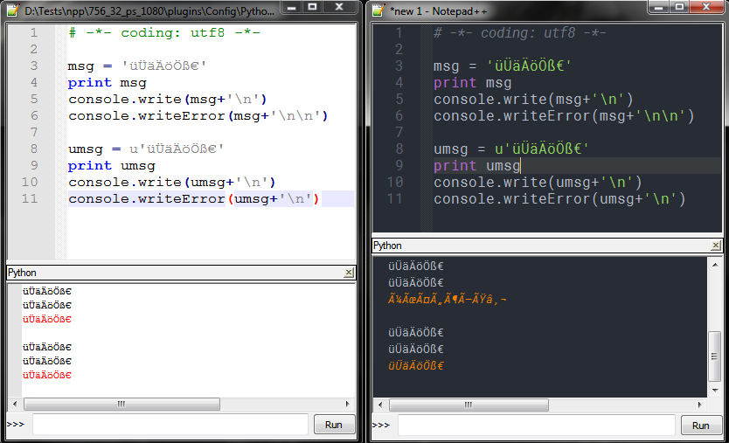Viewport: 729px width, 443px height.
Task: Click left console horizontal scrollbar thumb
Action: coord(121,404)
